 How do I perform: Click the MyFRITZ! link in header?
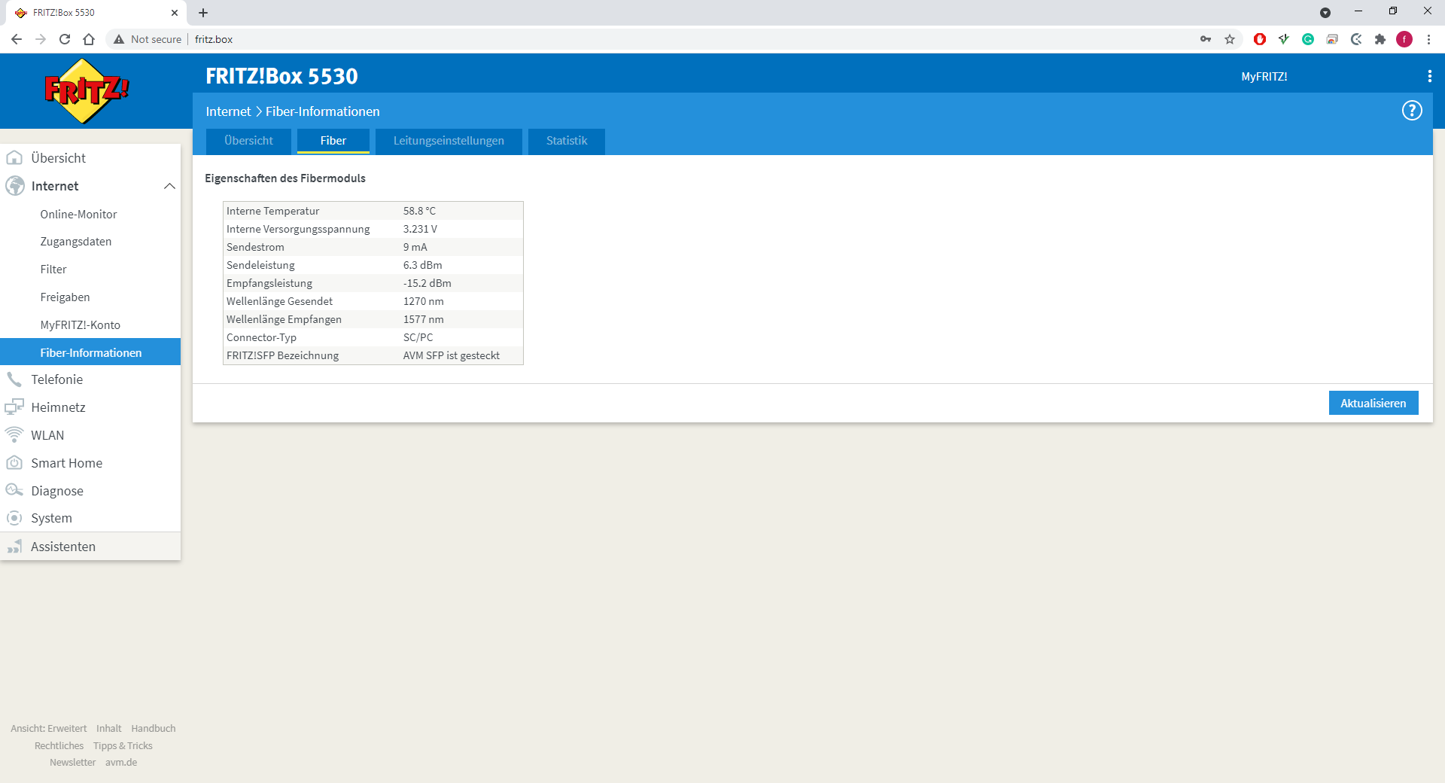[1264, 77]
